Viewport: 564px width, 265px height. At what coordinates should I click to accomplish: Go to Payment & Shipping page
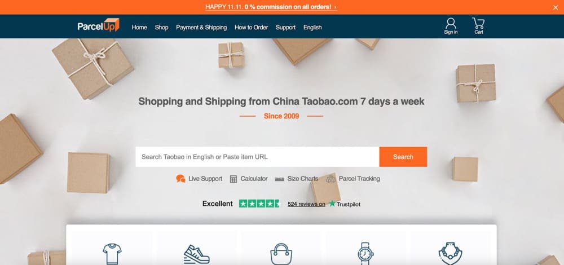point(201,27)
